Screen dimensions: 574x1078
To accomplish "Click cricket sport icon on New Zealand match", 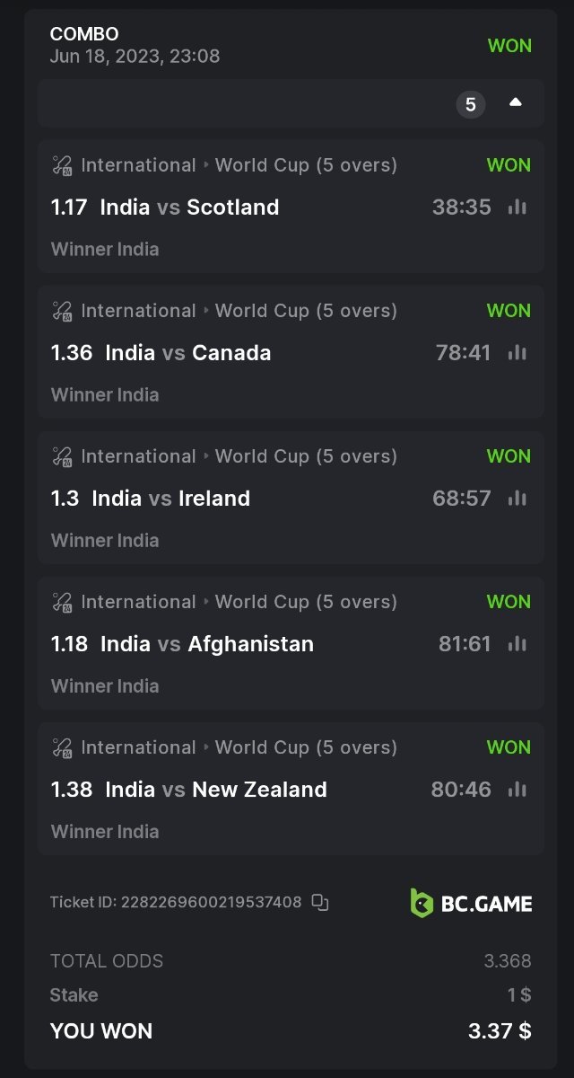I will [x=62, y=748].
